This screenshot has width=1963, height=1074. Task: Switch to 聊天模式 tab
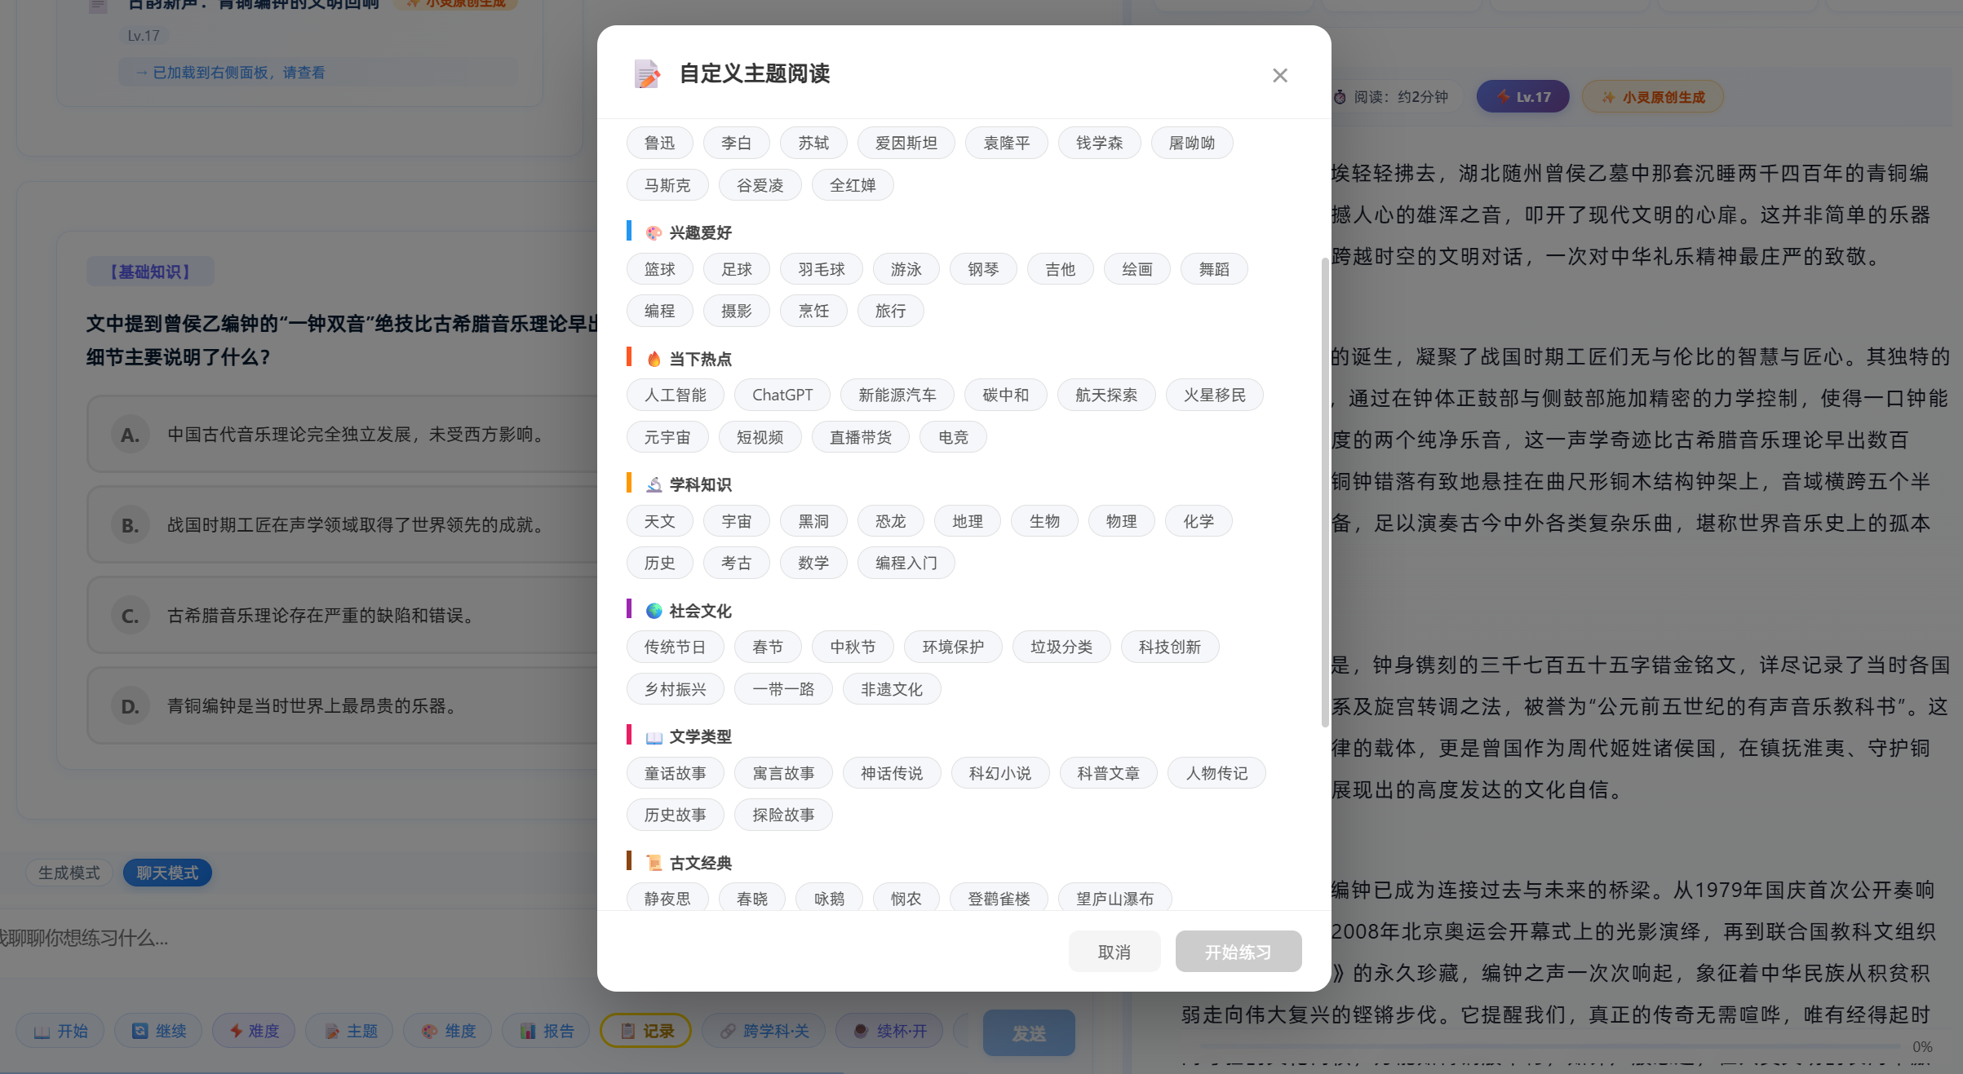tap(167, 873)
